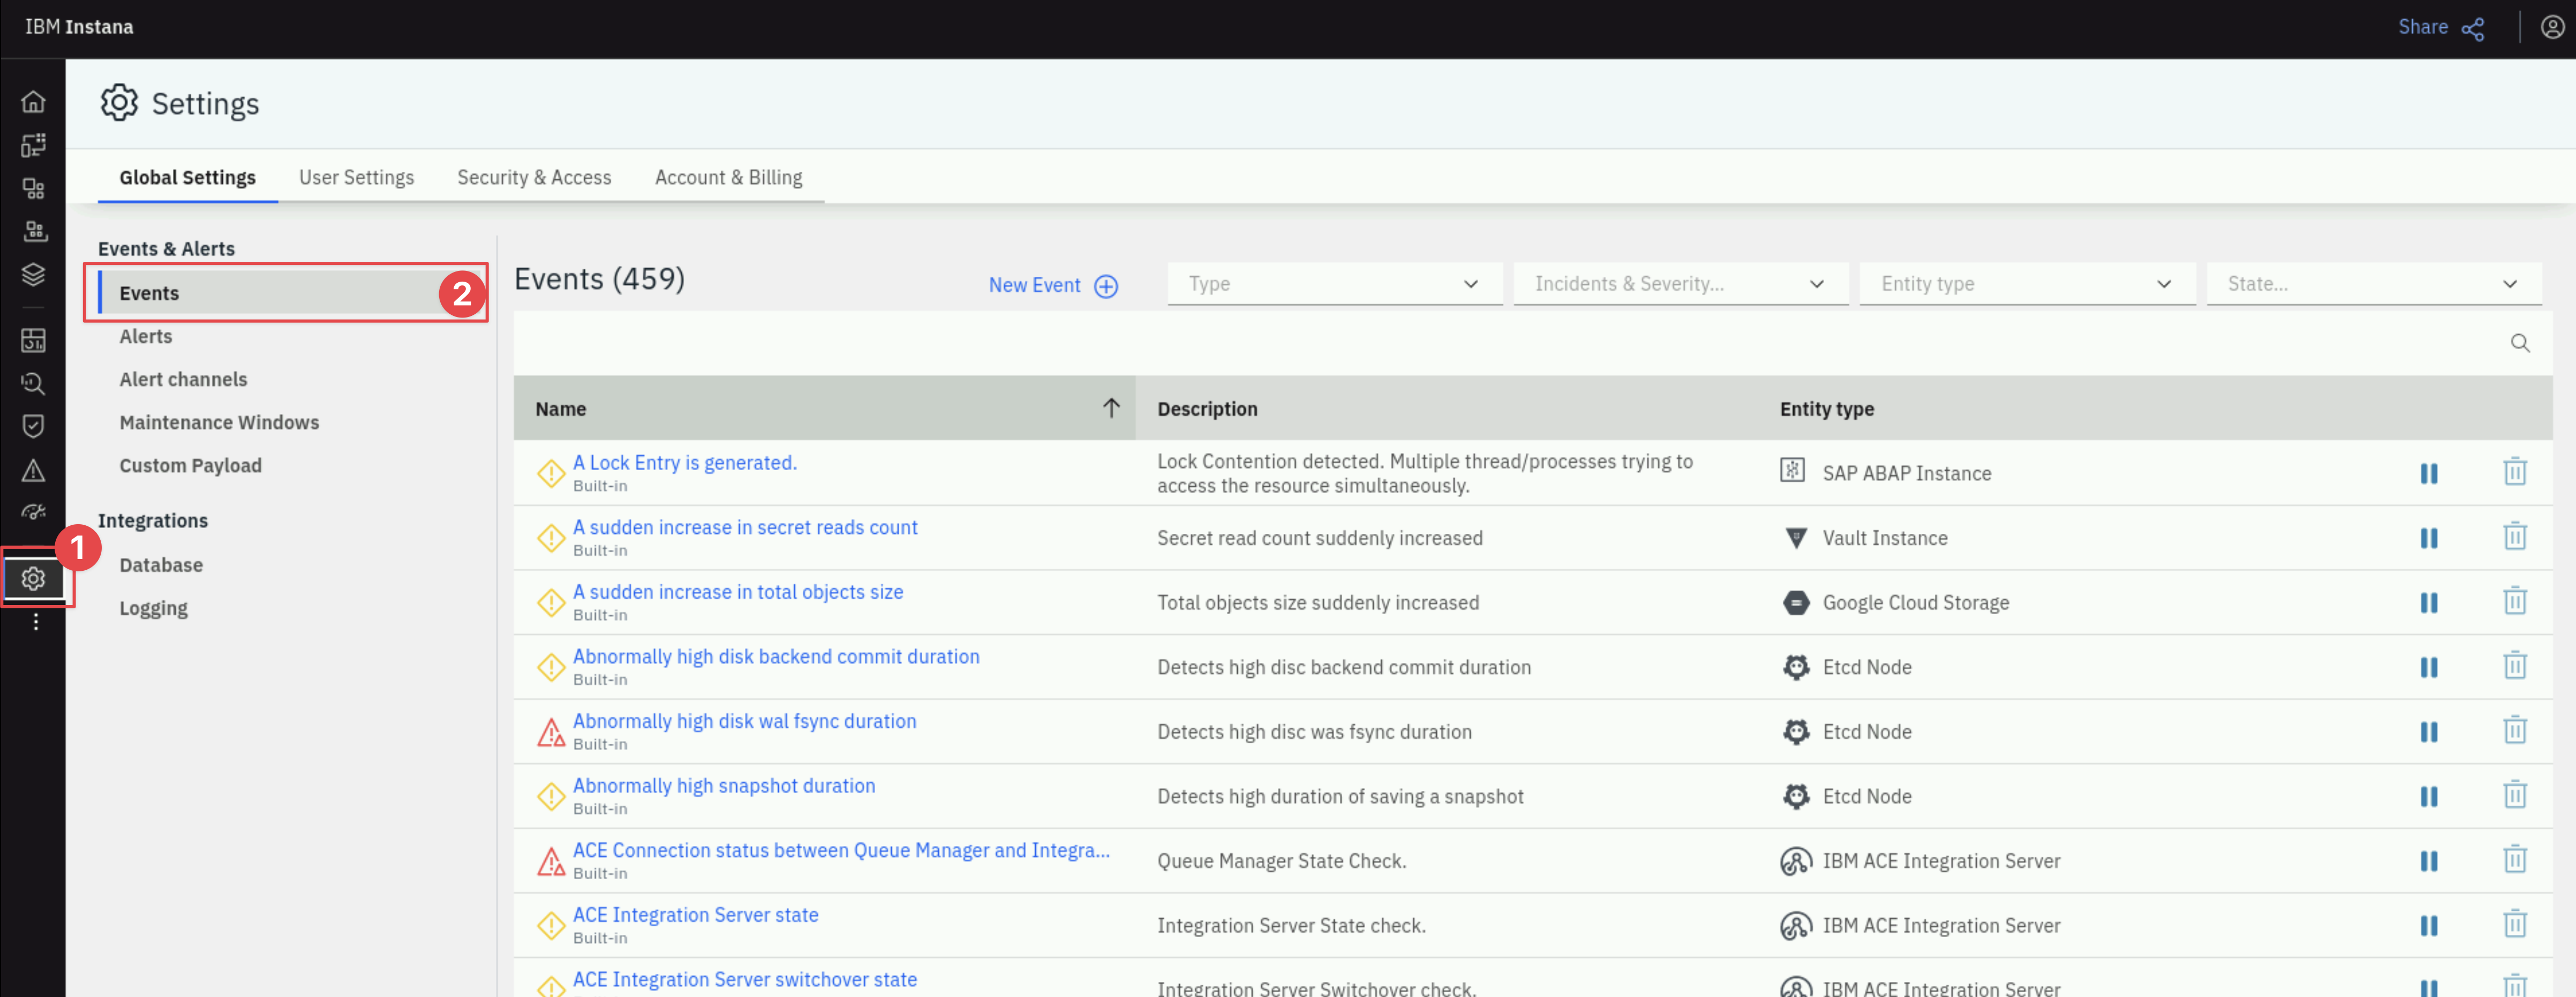Open Abnormally high disk backend commit duration
The image size is (2576, 997).
(776, 656)
